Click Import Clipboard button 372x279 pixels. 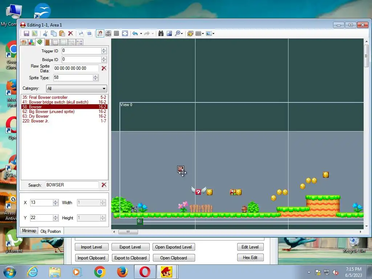(92, 258)
